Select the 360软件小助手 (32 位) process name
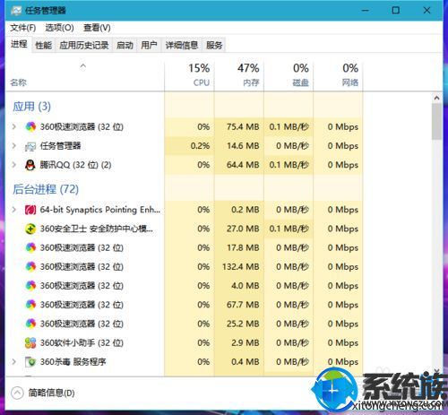Viewport: 448px width, 415px height. pos(82,342)
